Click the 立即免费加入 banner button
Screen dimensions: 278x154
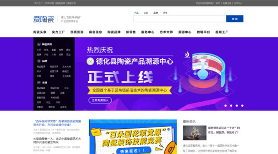[100, 100]
